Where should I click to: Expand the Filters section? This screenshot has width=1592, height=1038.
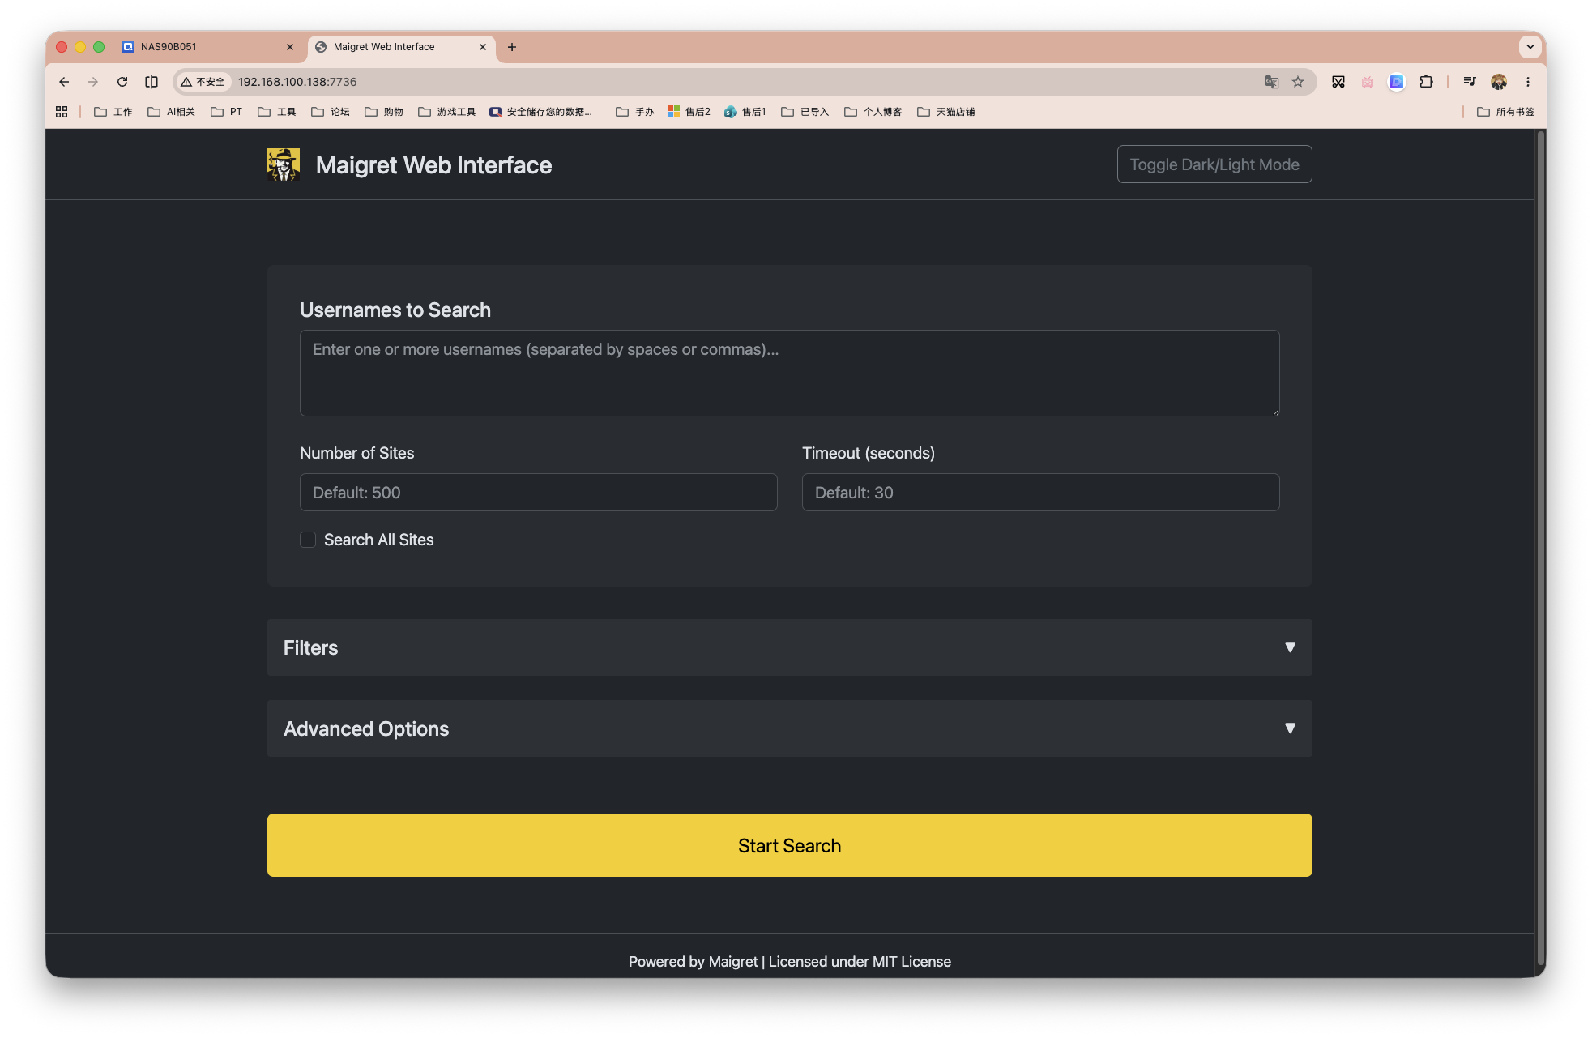pyautogui.click(x=790, y=647)
